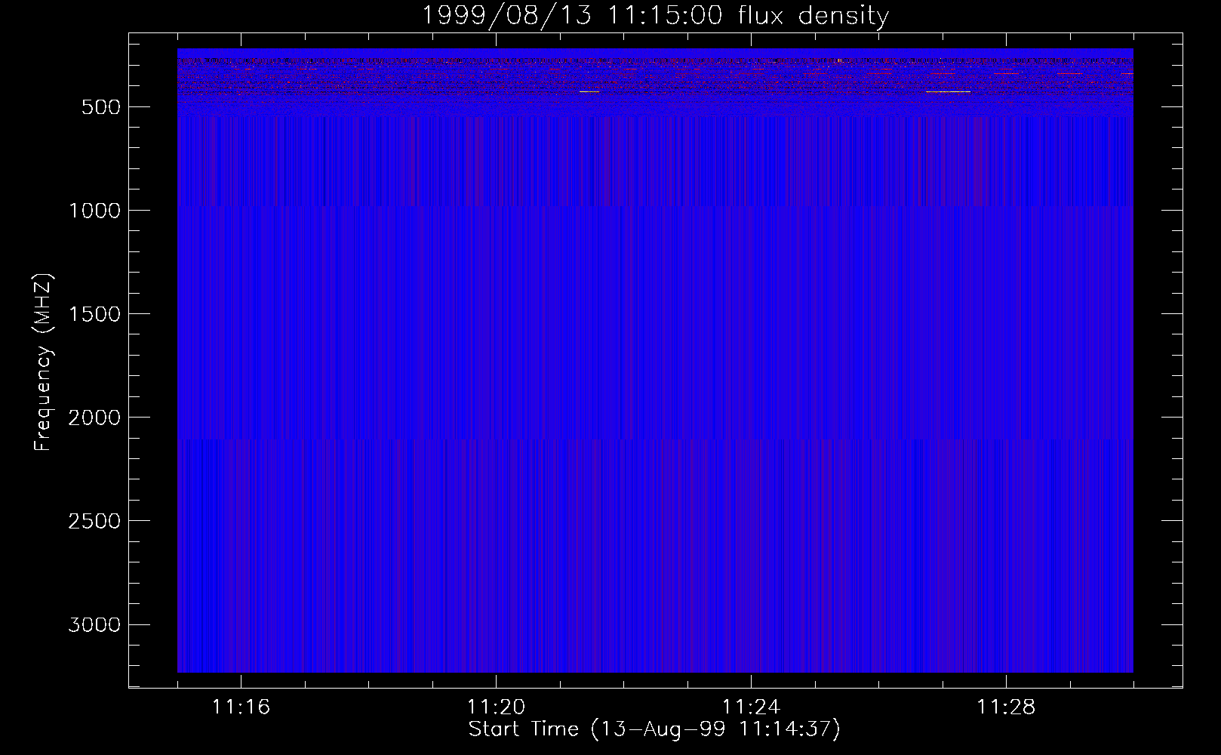Select the 11:28 time tick label
The image size is (1221, 755).
point(1006,707)
